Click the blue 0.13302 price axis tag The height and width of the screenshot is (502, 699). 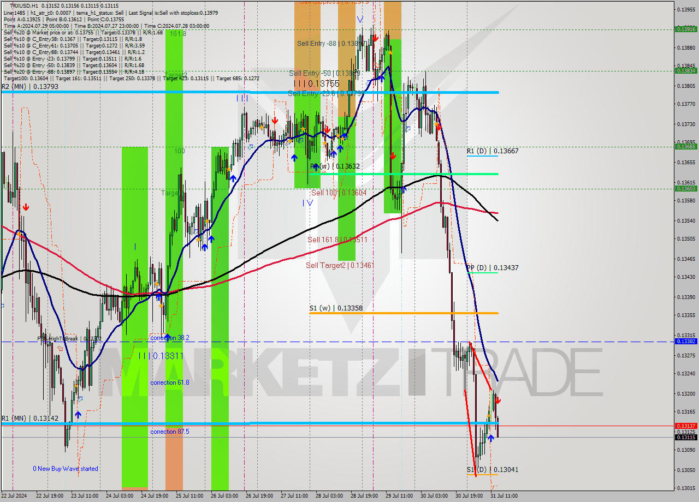(685, 341)
